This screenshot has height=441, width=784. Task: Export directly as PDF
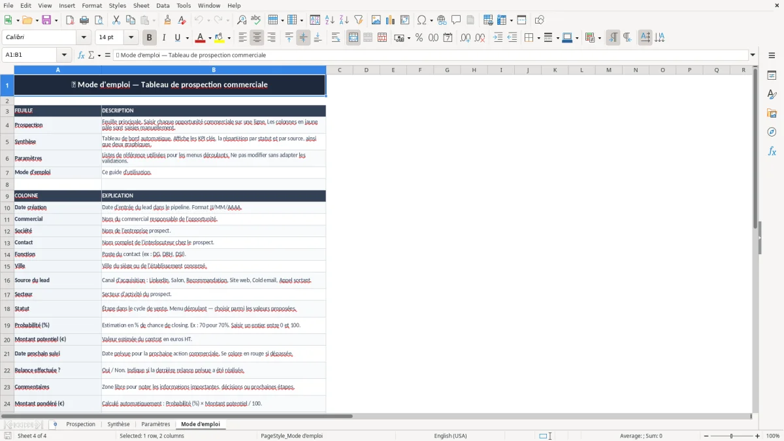click(x=70, y=20)
